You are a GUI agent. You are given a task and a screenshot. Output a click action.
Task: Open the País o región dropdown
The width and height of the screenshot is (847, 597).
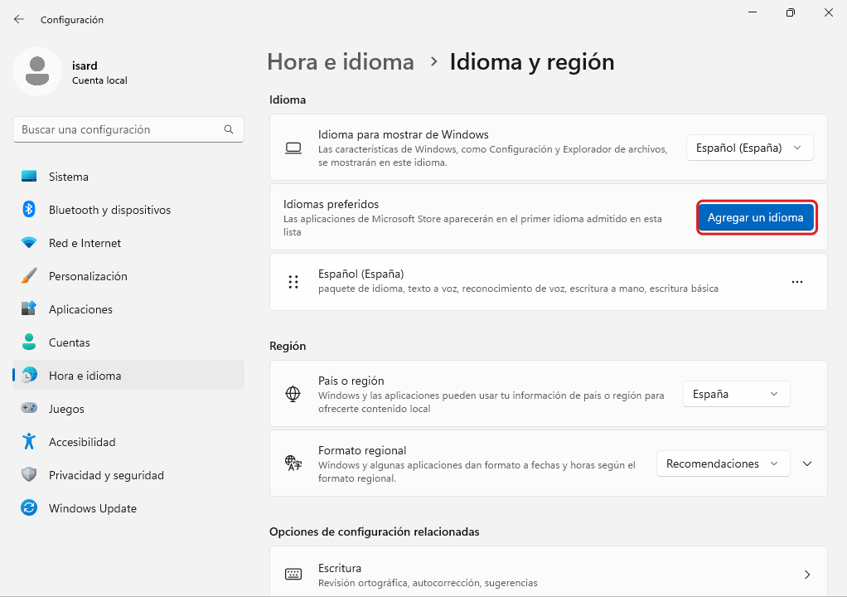pyautogui.click(x=736, y=394)
